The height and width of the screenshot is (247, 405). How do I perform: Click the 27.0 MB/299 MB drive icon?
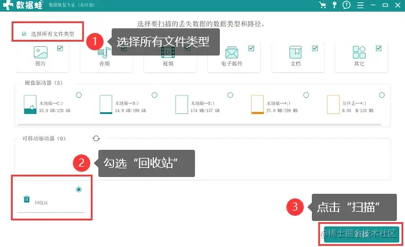(257, 104)
